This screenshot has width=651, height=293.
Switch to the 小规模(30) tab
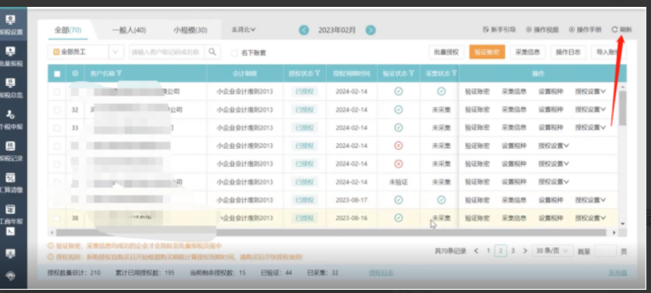pyautogui.click(x=190, y=30)
